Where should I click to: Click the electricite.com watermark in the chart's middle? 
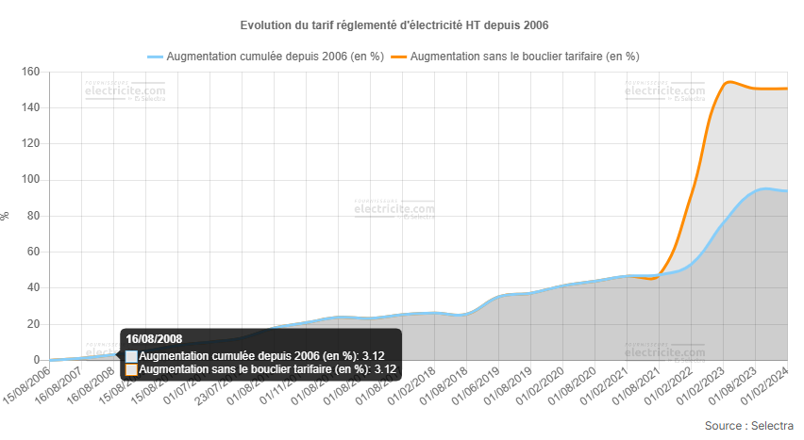click(394, 210)
